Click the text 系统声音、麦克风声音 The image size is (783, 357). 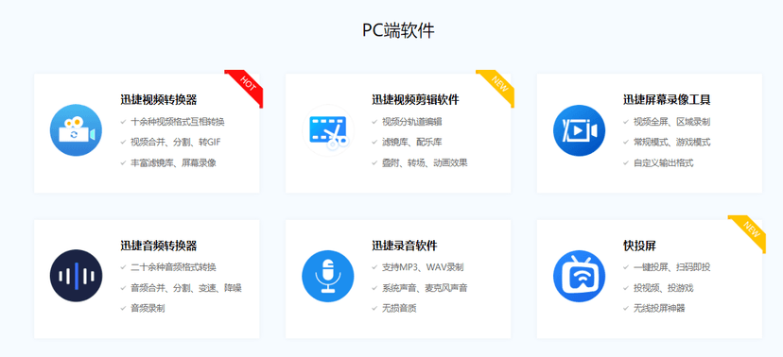click(x=425, y=288)
